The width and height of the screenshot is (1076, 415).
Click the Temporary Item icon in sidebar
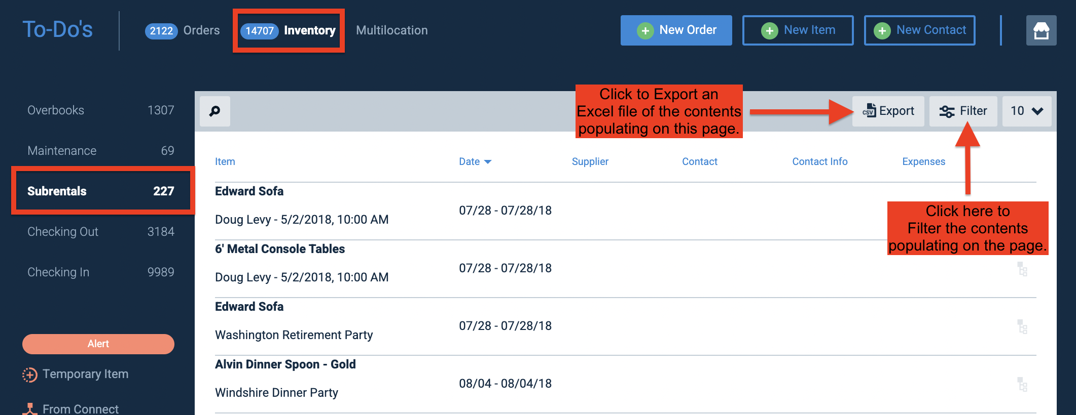[30, 375]
